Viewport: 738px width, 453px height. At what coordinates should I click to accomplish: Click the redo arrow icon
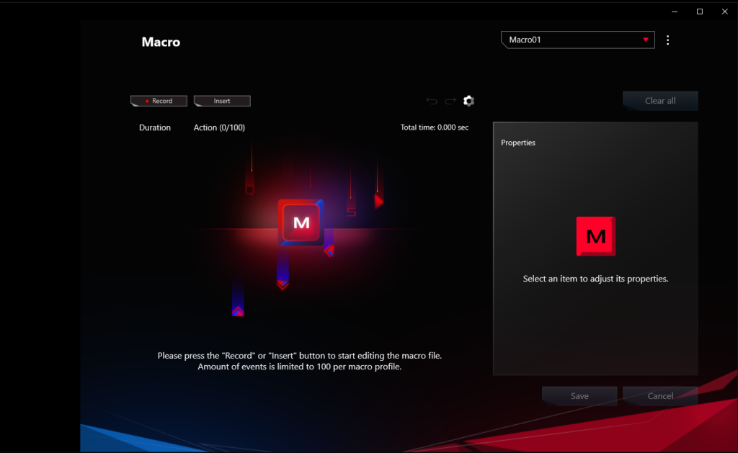tap(450, 102)
